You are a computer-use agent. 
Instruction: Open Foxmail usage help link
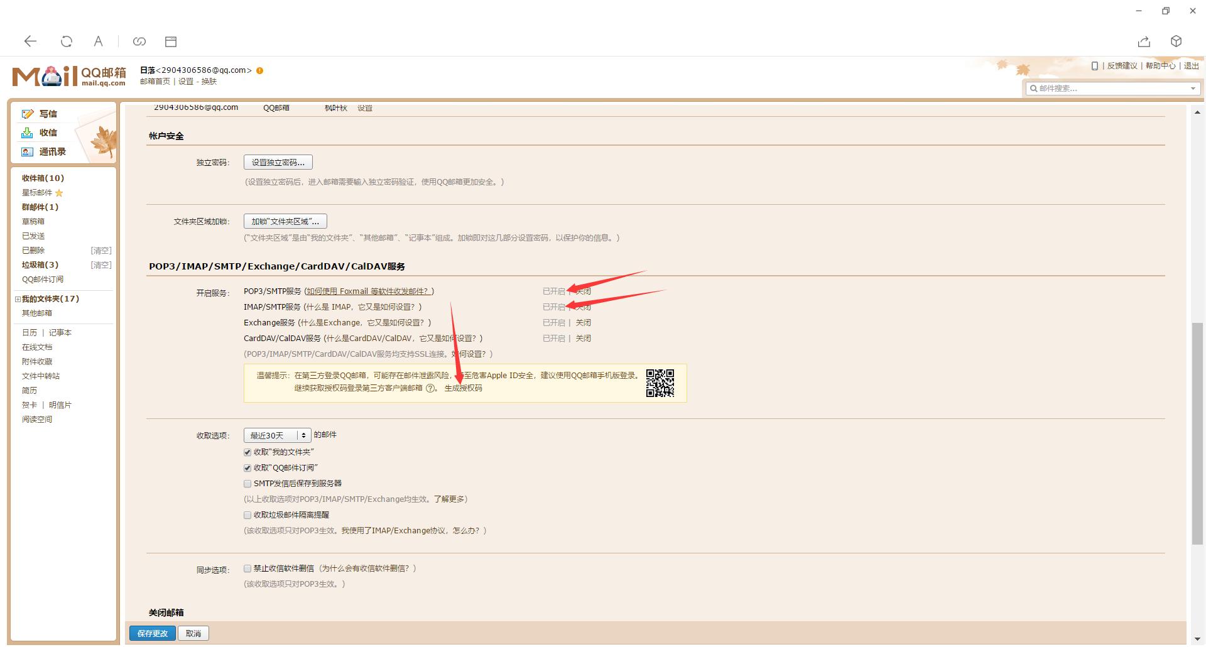point(369,291)
